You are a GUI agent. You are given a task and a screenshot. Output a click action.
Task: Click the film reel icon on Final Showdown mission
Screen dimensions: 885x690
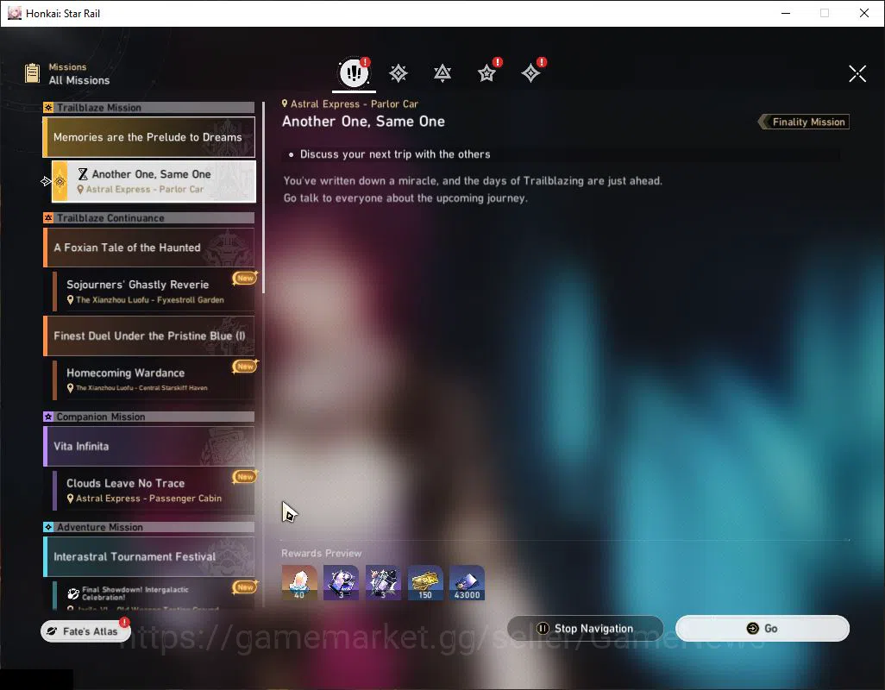coord(73,593)
